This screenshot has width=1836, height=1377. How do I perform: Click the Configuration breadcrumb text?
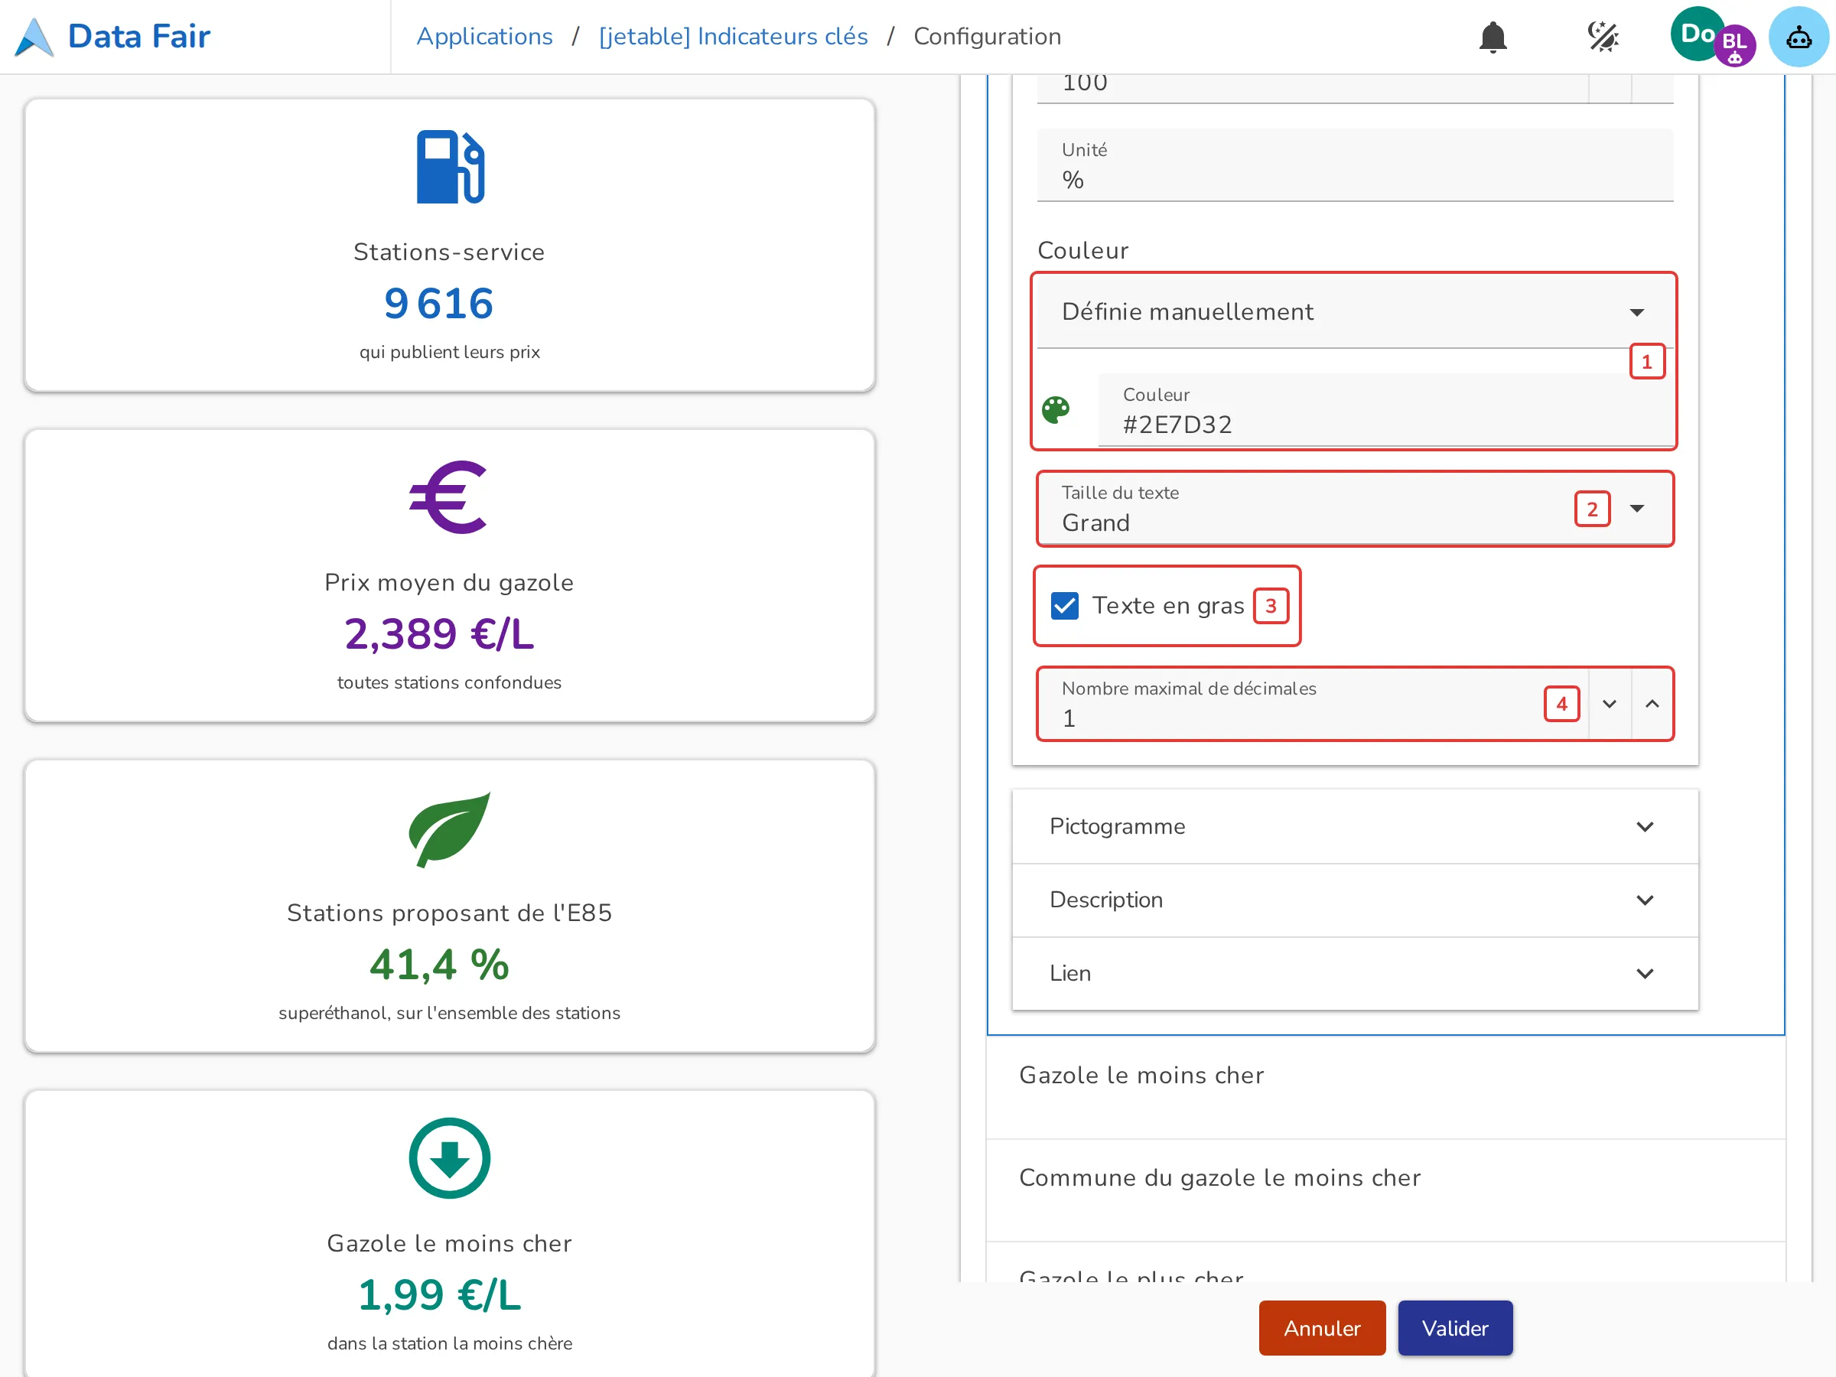click(x=987, y=37)
